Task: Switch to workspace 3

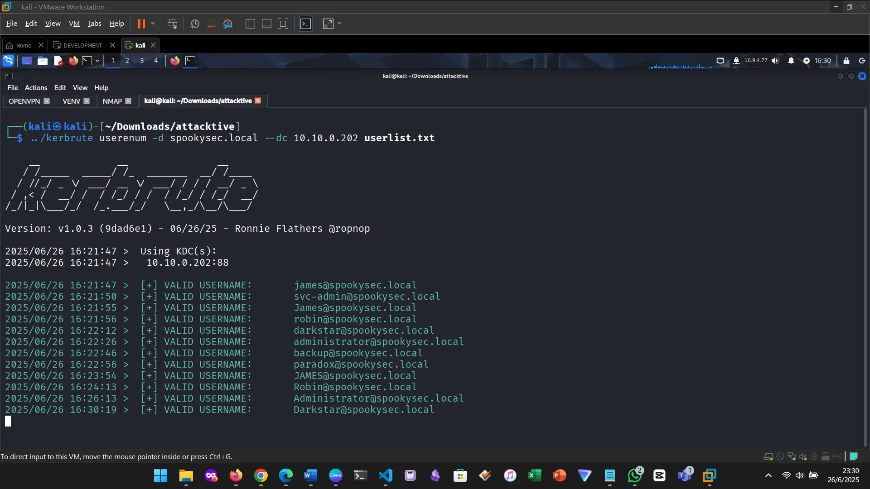Action: pos(142,61)
